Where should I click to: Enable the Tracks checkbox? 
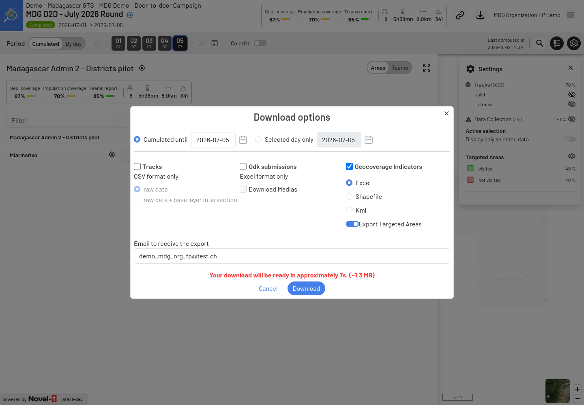(137, 166)
